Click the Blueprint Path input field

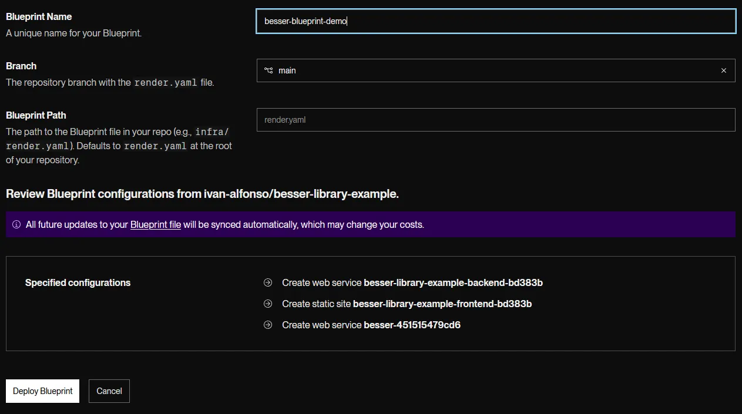pyautogui.click(x=496, y=120)
